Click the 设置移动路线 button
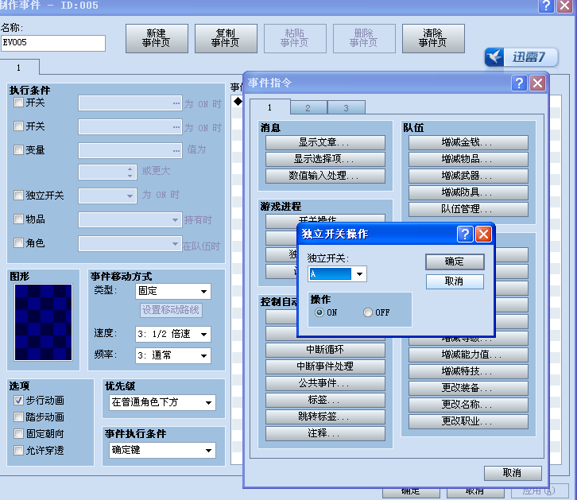The height and width of the screenshot is (500, 577). [x=171, y=310]
